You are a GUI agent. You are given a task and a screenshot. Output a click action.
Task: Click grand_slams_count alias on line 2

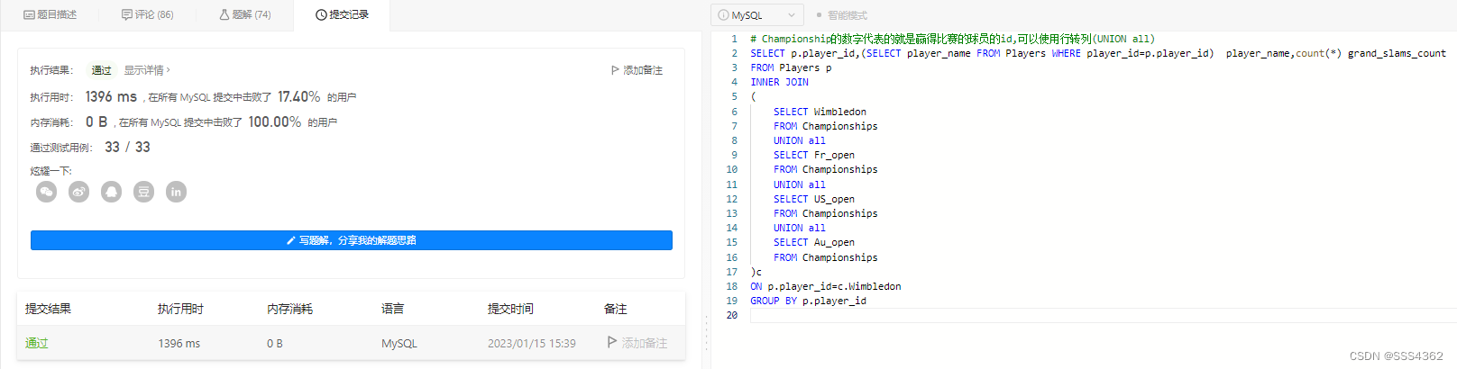(1397, 53)
